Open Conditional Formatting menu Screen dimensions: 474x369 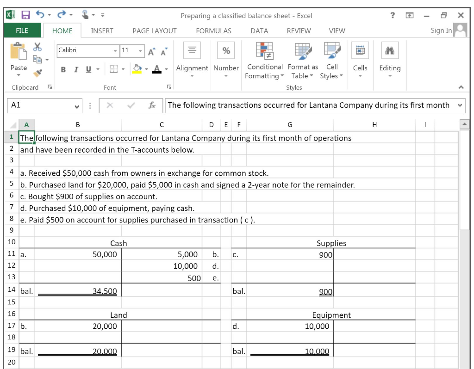click(x=264, y=61)
